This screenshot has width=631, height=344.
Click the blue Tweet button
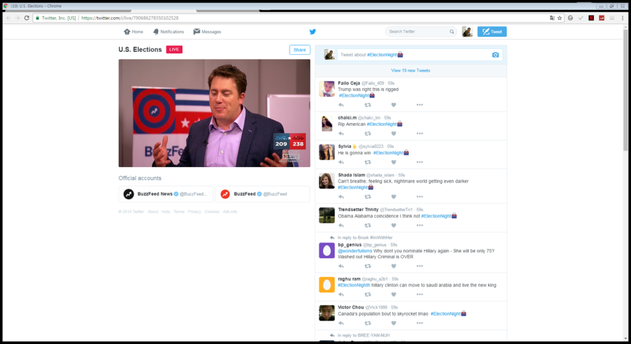point(492,31)
